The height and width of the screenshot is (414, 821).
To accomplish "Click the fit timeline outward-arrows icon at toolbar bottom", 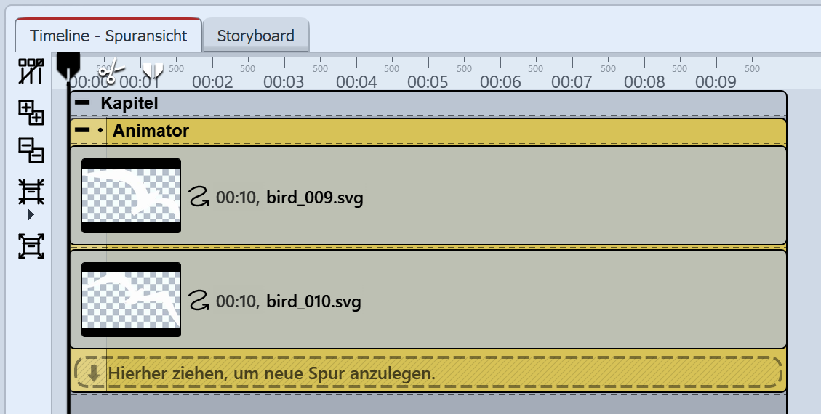I will point(31,246).
